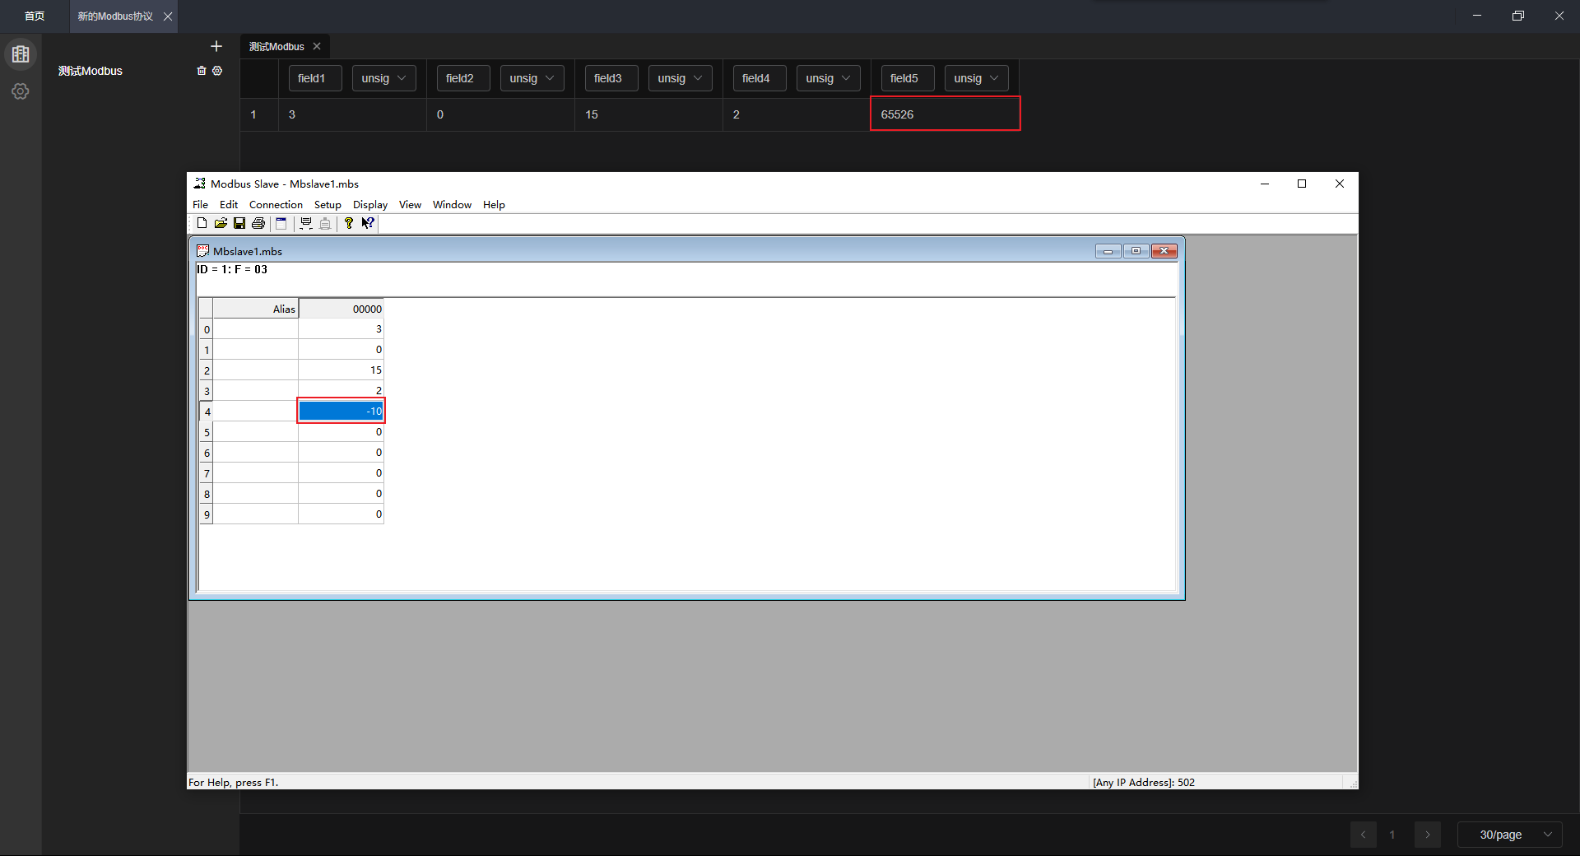
Task: Open the Display menu
Action: [x=370, y=204]
